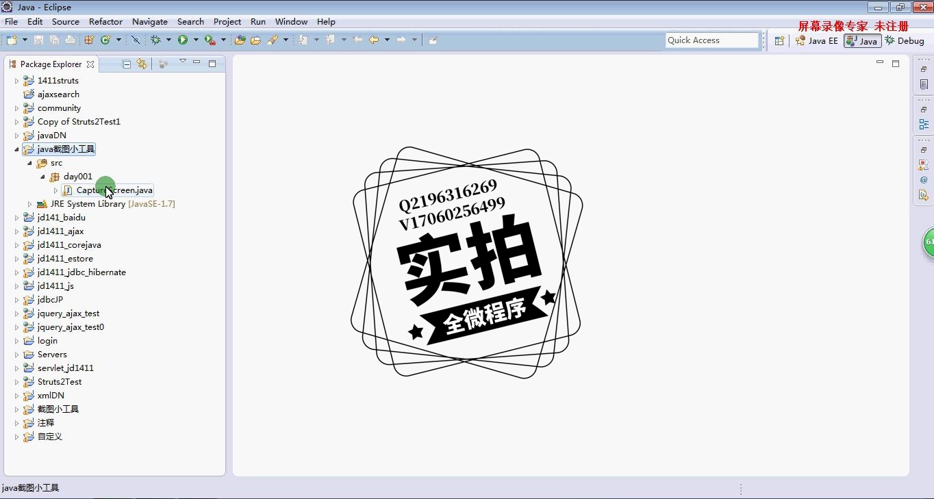Click the Next Annotation icon
Viewport: 934px width, 499px height.
click(x=303, y=40)
